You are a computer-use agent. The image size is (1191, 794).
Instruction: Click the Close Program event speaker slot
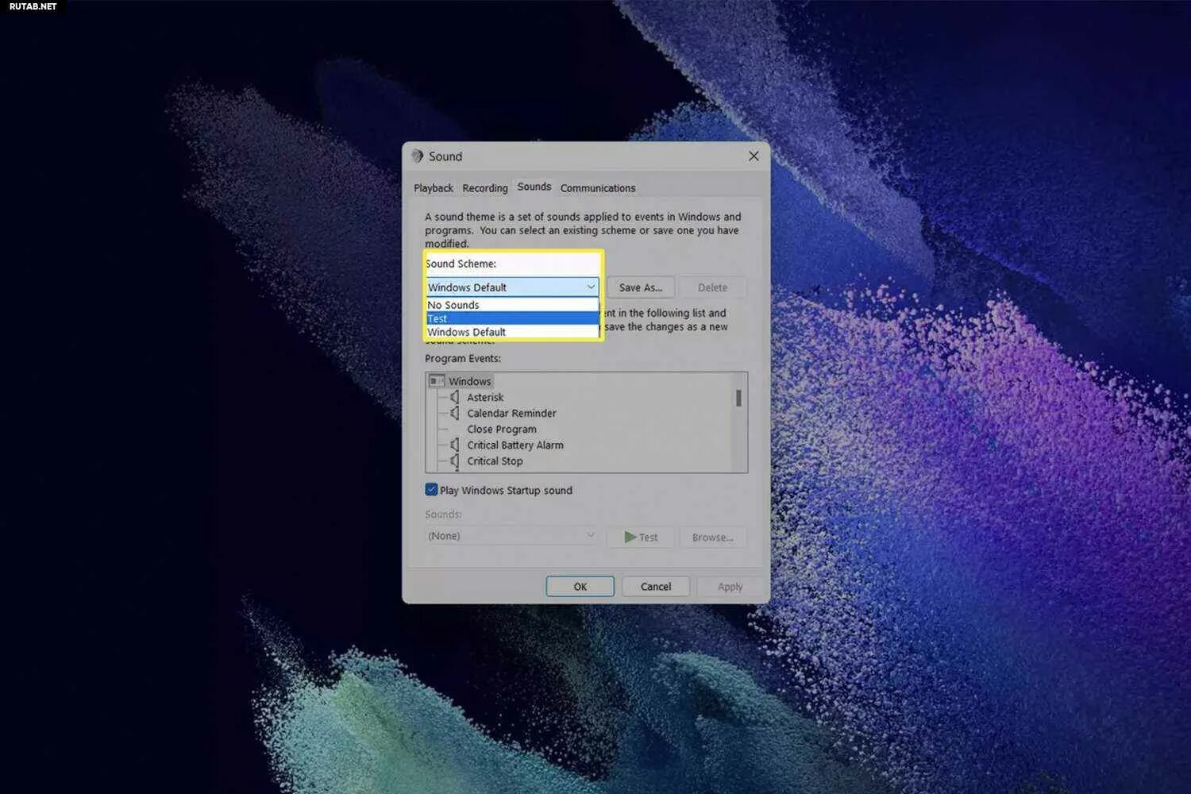point(454,429)
